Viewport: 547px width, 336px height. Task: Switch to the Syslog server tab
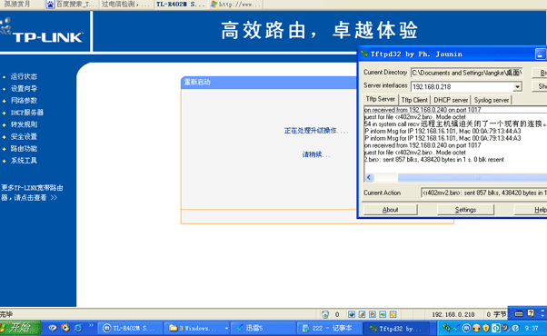click(492, 100)
